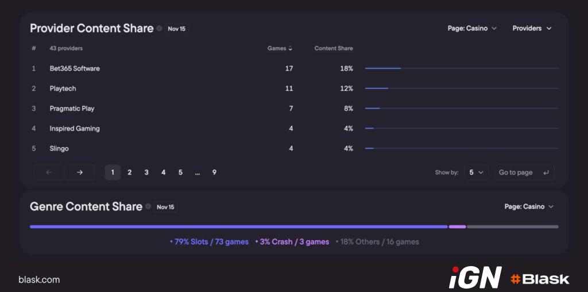The image size is (588, 292).
Task: Click the pagination ellipsis
Action: point(198,173)
